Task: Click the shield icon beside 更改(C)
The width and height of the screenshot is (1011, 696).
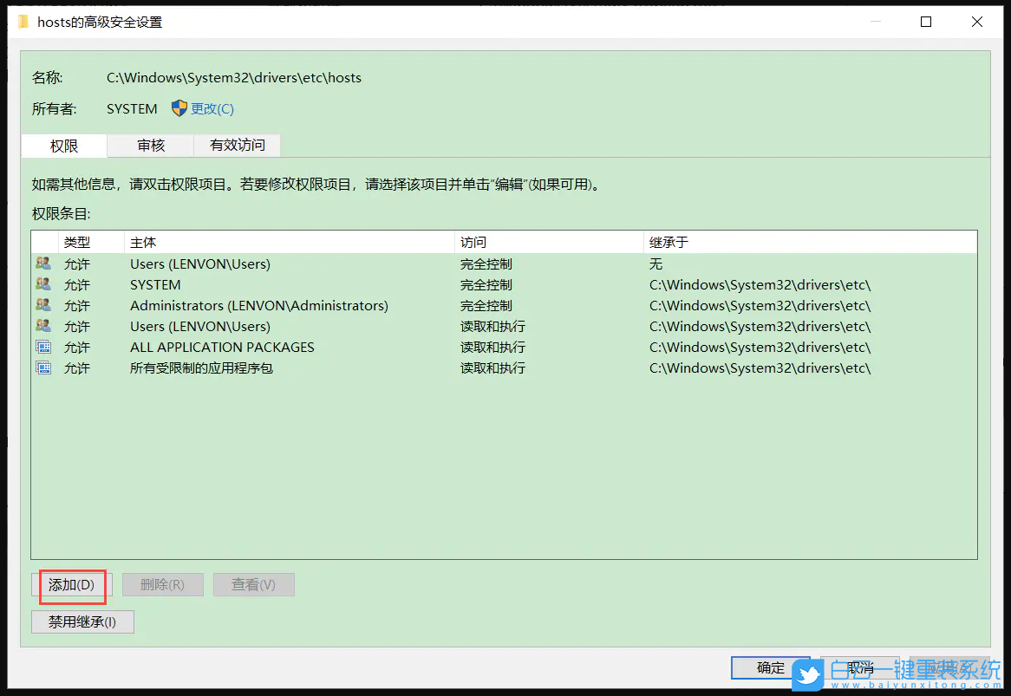Action: click(179, 108)
